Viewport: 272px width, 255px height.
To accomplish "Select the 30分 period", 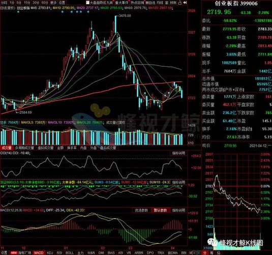I will [36, 3].
